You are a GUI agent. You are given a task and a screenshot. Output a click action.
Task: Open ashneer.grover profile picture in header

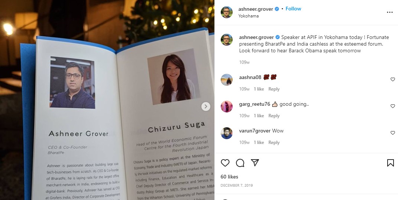(x=227, y=12)
